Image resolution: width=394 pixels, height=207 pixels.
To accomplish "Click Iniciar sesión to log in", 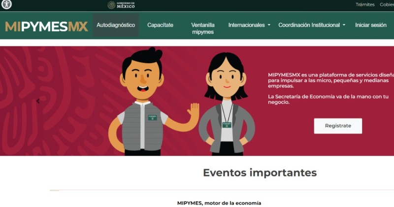I will [x=371, y=25].
